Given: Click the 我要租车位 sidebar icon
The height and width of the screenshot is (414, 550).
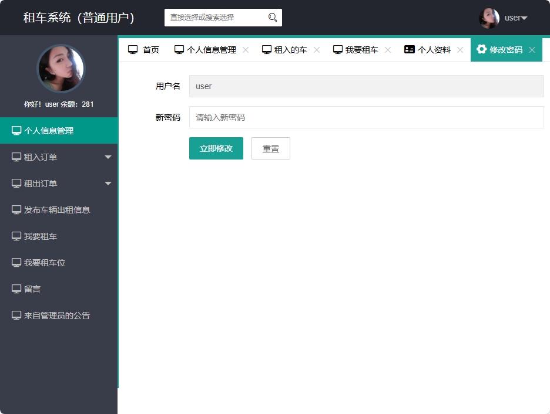Looking at the screenshot, I should click(x=16, y=262).
